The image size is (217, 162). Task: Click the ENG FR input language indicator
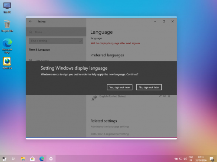[191, 159]
